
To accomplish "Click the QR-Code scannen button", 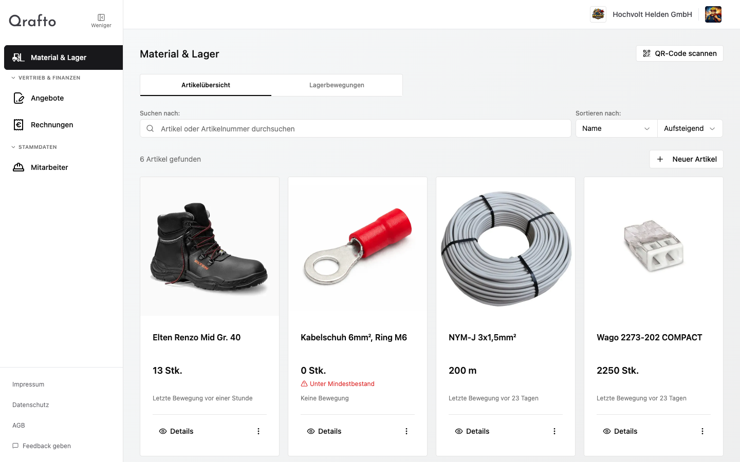I will (x=679, y=53).
